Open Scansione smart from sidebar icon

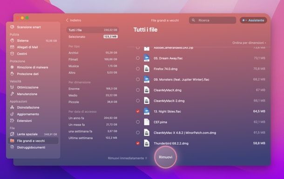pos(12,27)
